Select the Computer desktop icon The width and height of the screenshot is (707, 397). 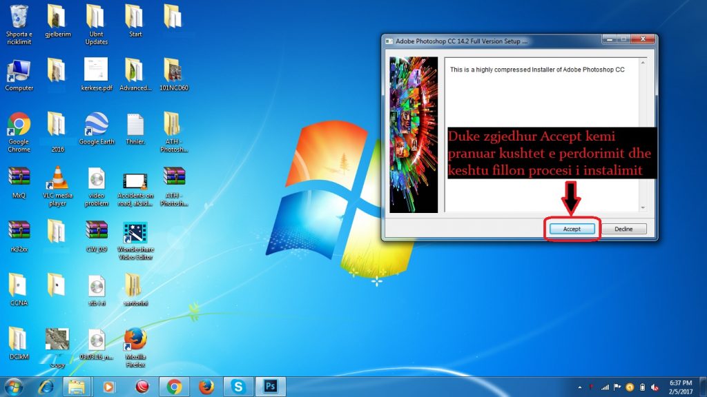tap(19, 75)
